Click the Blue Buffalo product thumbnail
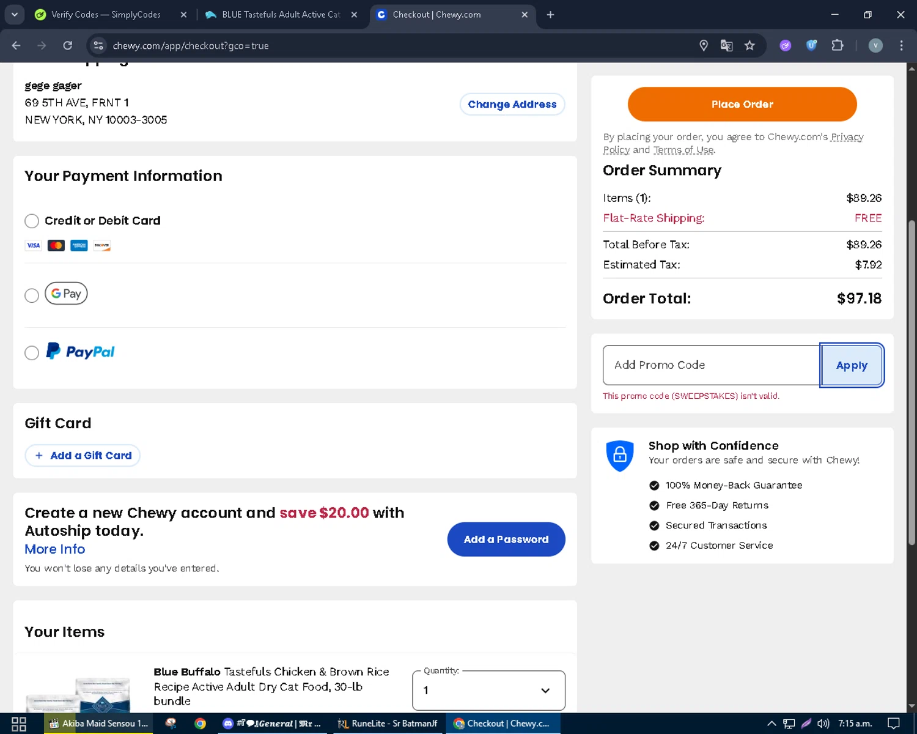Viewport: 917px width, 734px height. (78, 694)
